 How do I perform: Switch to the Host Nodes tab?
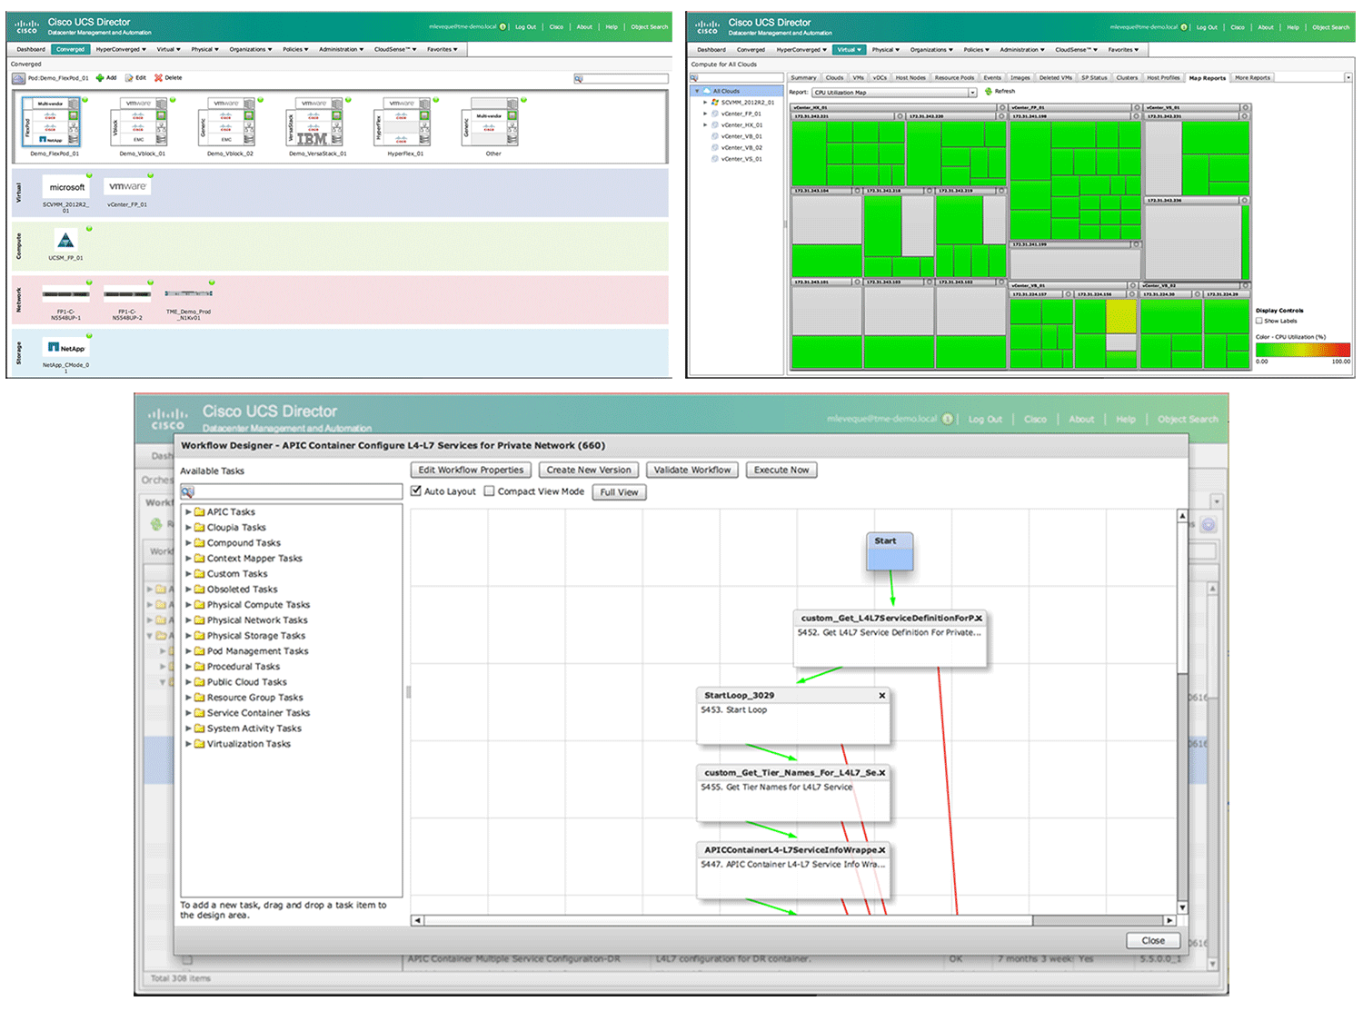coord(910,78)
